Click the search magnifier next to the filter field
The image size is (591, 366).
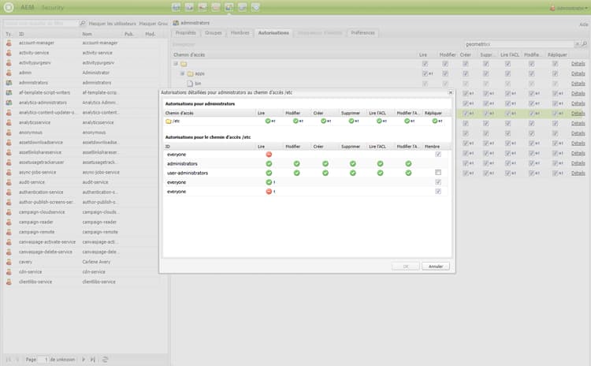(x=82, y=24)
